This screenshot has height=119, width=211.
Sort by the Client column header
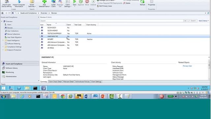coord(70,25)
